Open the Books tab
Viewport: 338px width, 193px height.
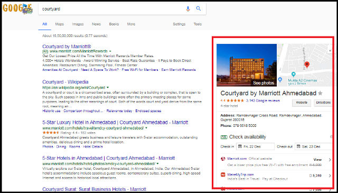[114, 24]
